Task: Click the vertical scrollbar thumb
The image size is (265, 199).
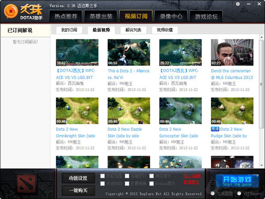Action: click(x=261, y=84)
